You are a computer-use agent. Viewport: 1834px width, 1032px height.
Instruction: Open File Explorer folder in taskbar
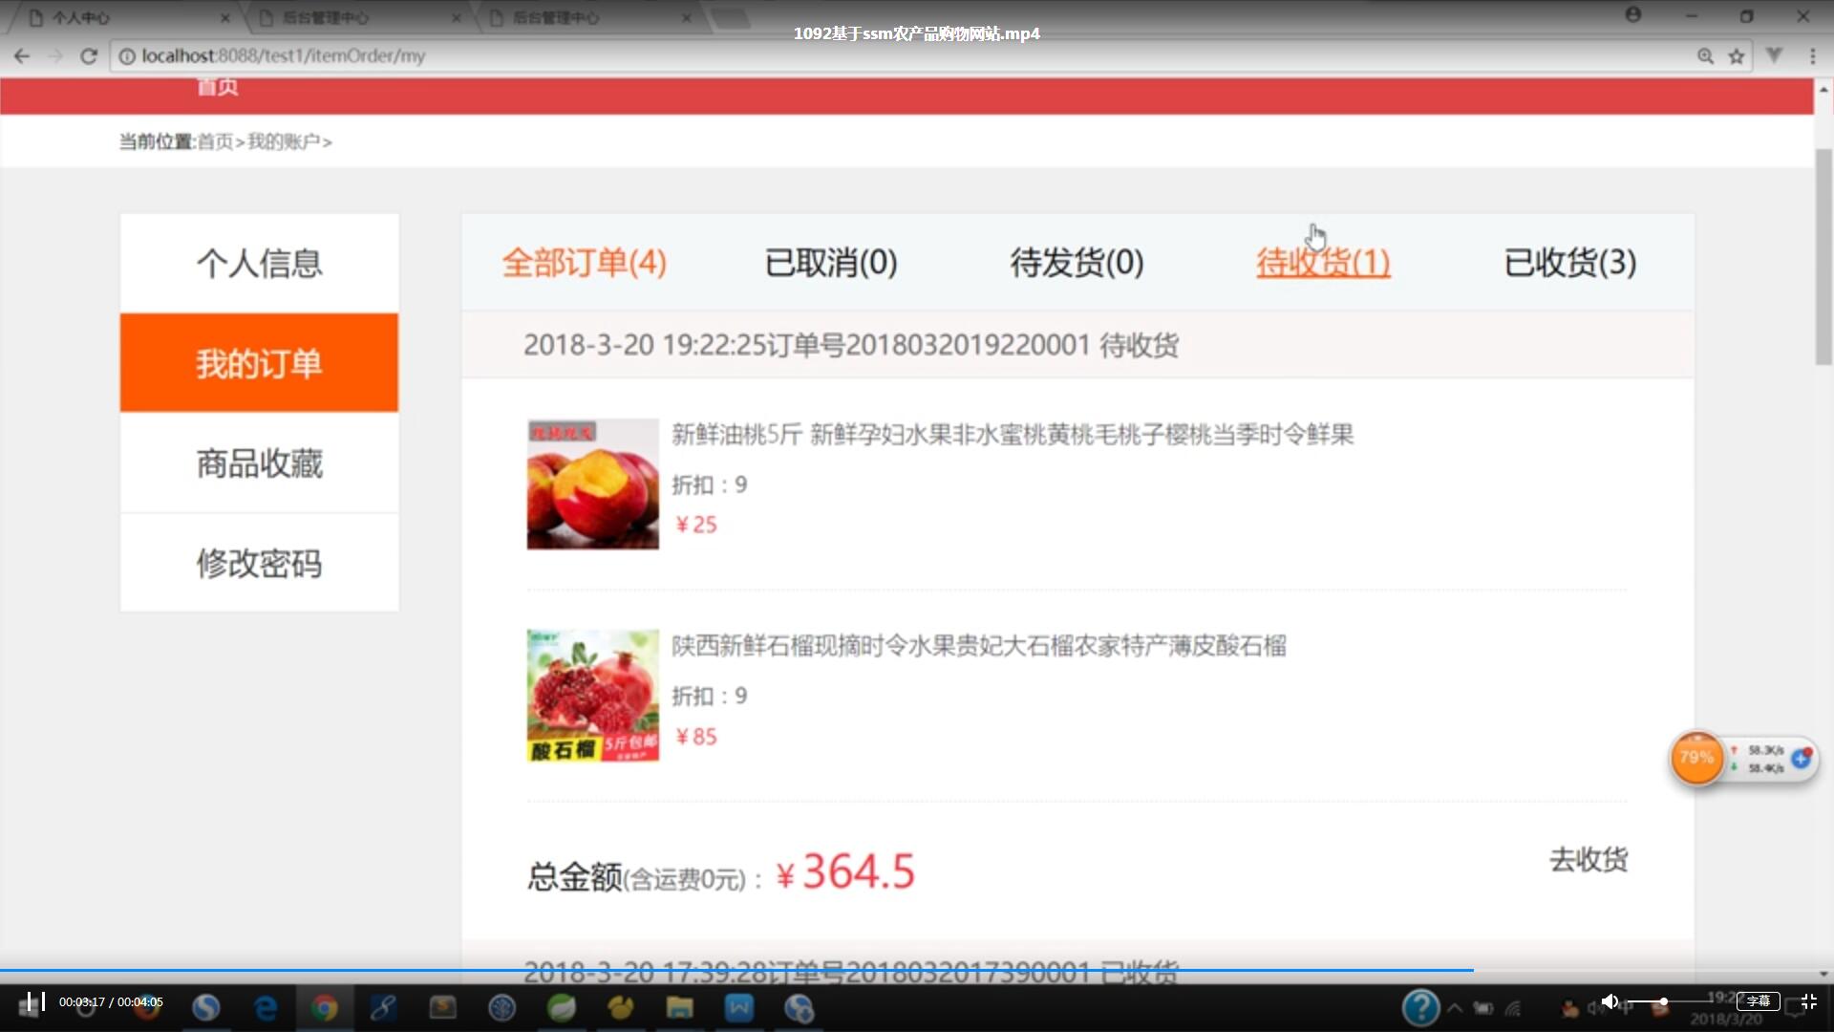[679, 1008]
